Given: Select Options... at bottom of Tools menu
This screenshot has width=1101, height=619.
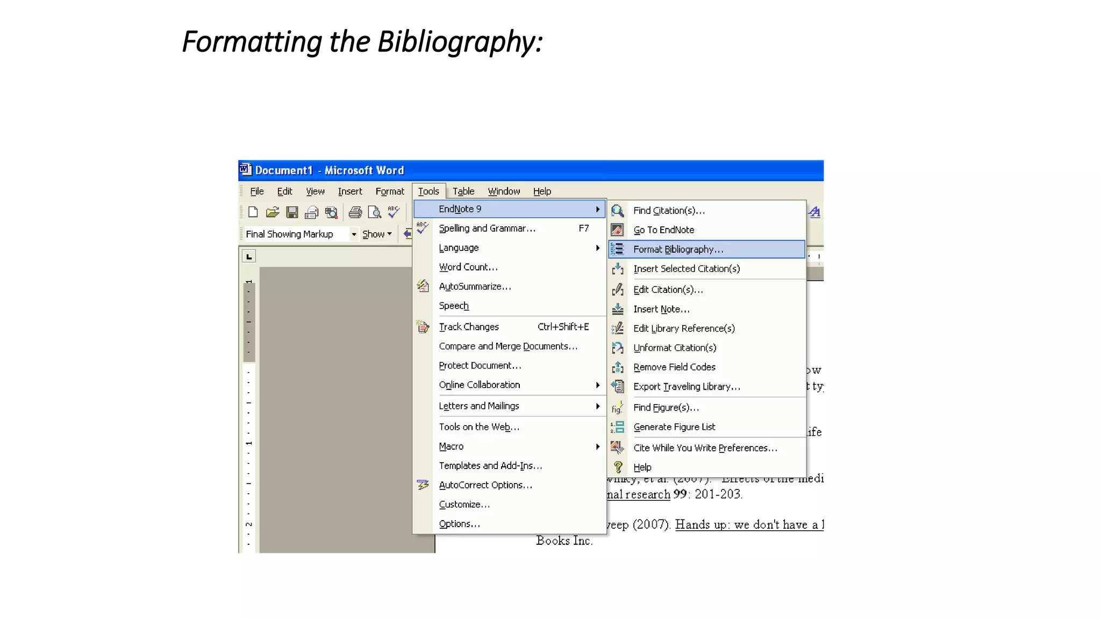Looking at the screenshot, I should tap(510, 523).
